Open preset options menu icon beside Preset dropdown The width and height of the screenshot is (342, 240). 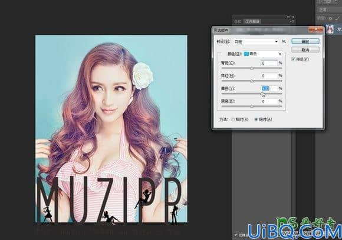pyautogui.click(x=284, y=41)
